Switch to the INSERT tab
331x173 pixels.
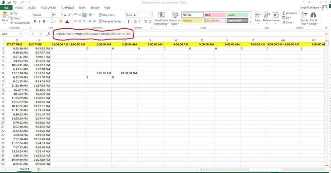tap(32, 8)
